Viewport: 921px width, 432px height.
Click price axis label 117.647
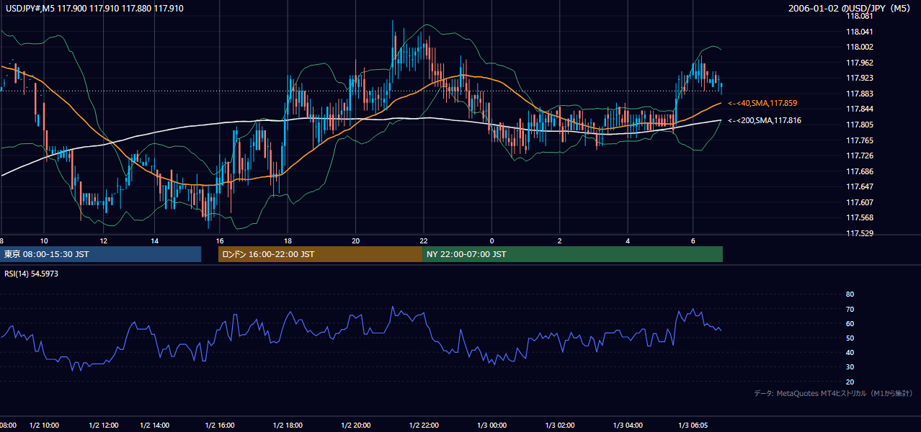pos(858,186)
